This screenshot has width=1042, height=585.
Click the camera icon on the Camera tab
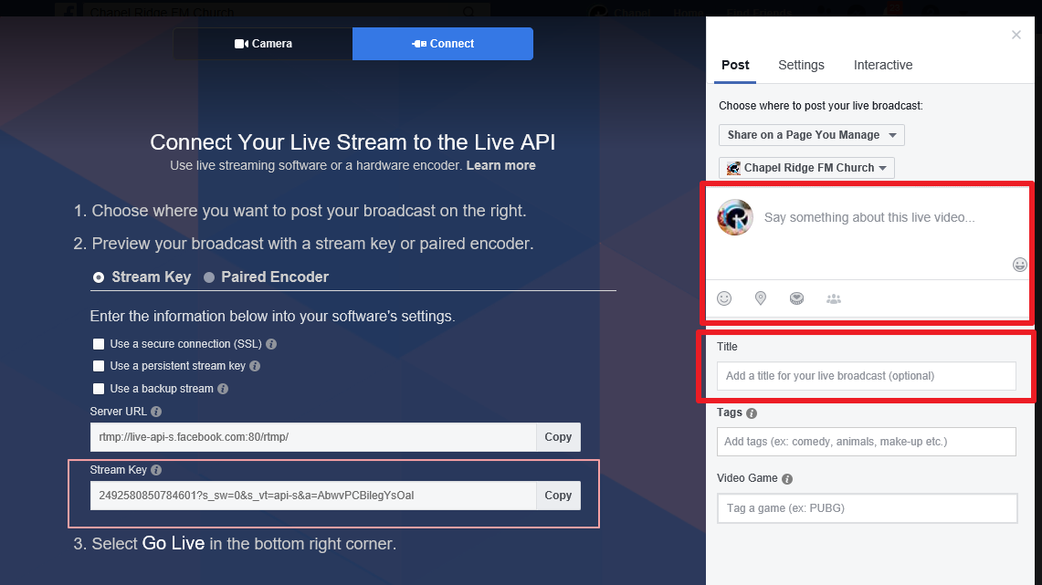tap(241, 44)
